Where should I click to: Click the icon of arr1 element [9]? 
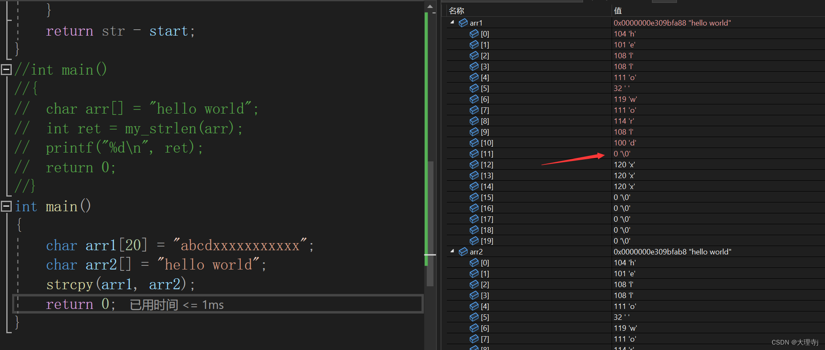[474, 132]
